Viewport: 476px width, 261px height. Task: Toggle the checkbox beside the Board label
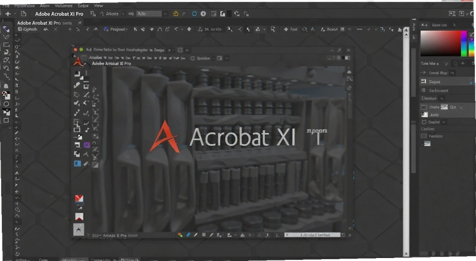343,29
